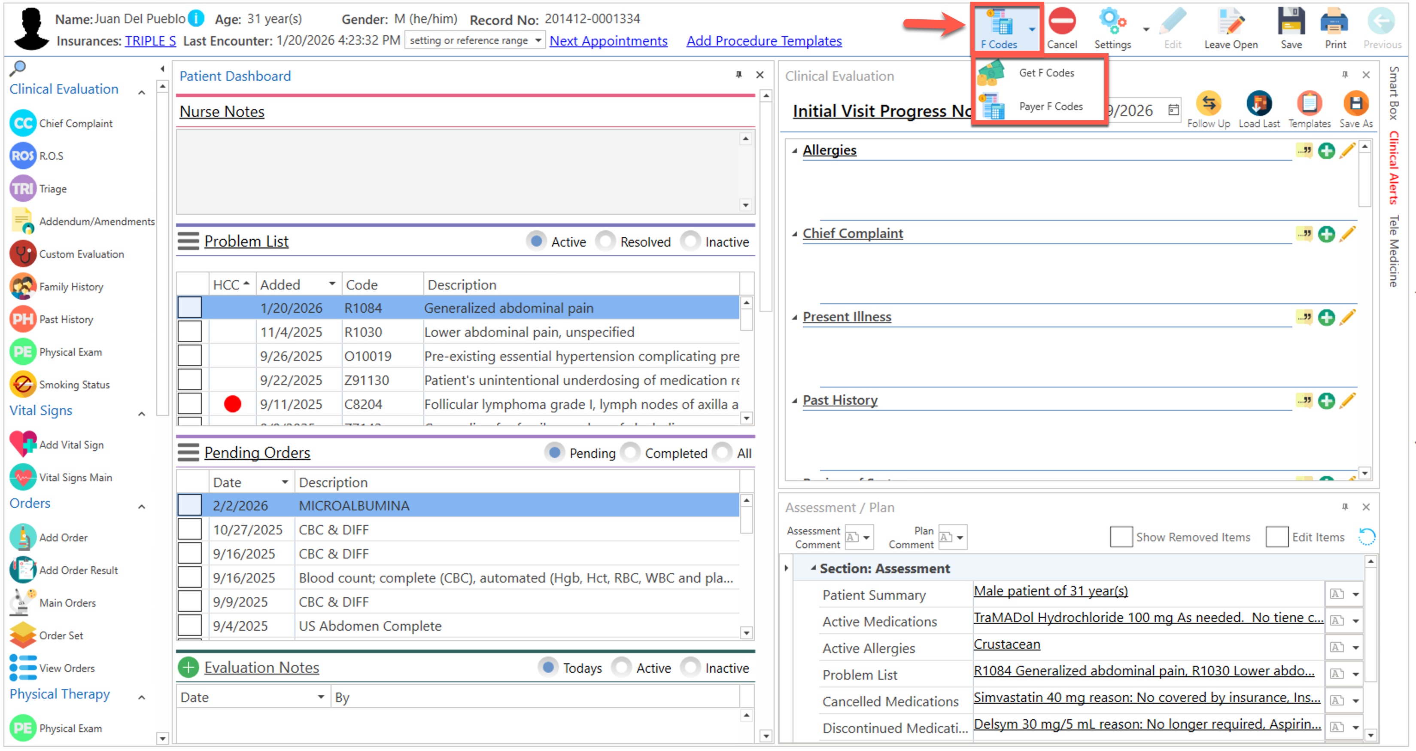This screenshot has width=1416, height=751.
Task: Click the Follow Up icon
Action: point(1208,104)
